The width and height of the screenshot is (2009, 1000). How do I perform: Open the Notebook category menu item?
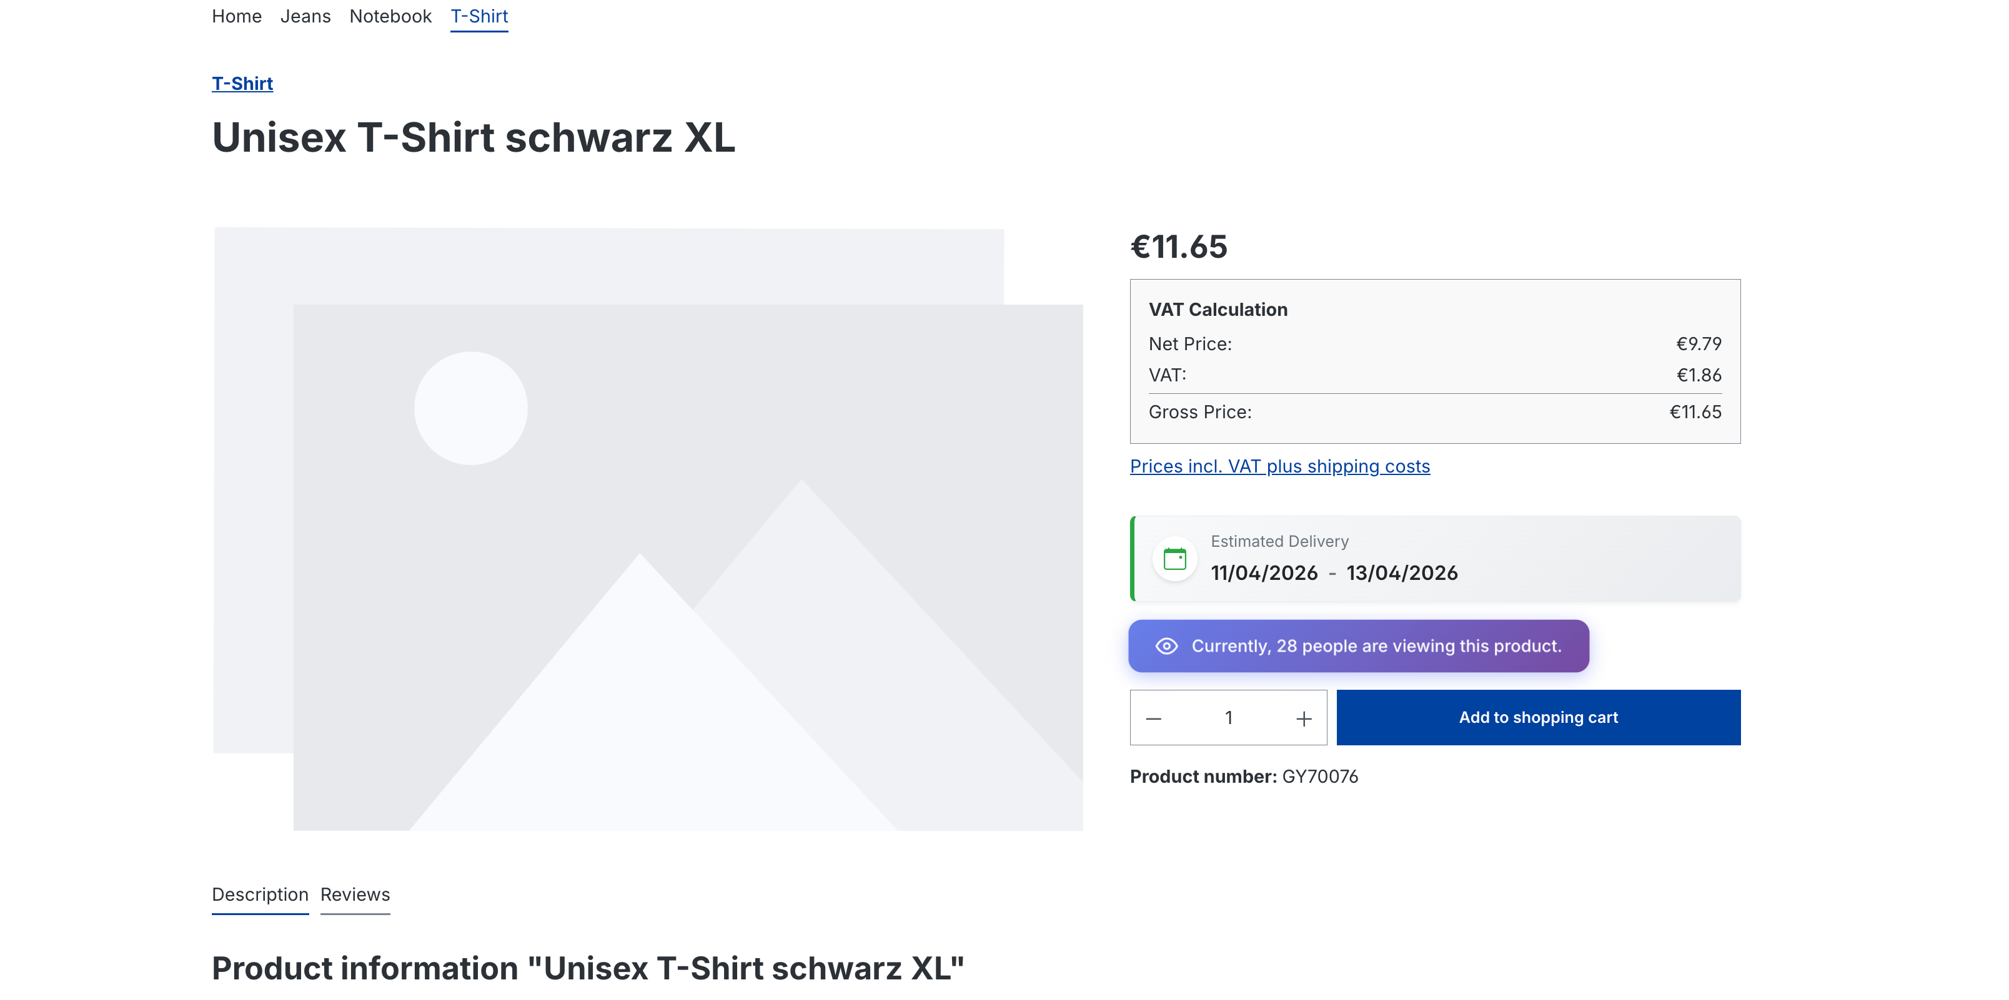(390, 16)
